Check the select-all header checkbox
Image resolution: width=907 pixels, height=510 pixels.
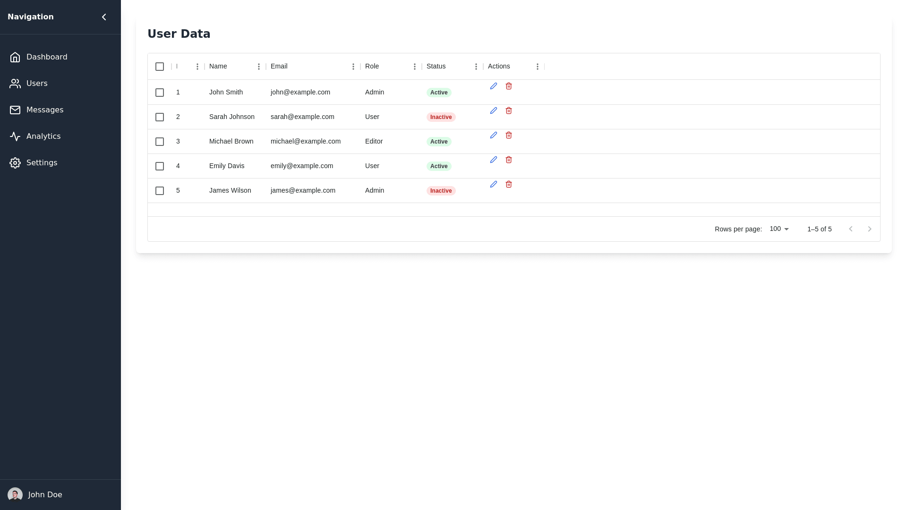[x=160, y=67]
